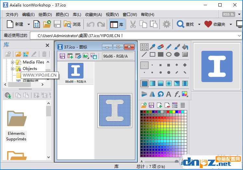Screen dimensions: 243x170
Task: Open the fx effects tool
Action: pyautogui.click(x=177, y=94)
